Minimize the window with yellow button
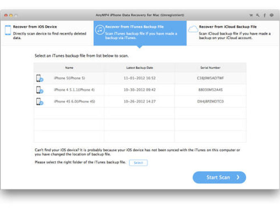The height and width of the screenshot is (210, 280). 11,15
